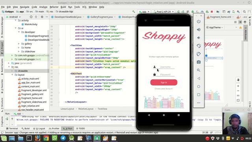This screenshot has width=252, height=142.
Task: Click the red Stop app icon
Action: click(212, 12)
